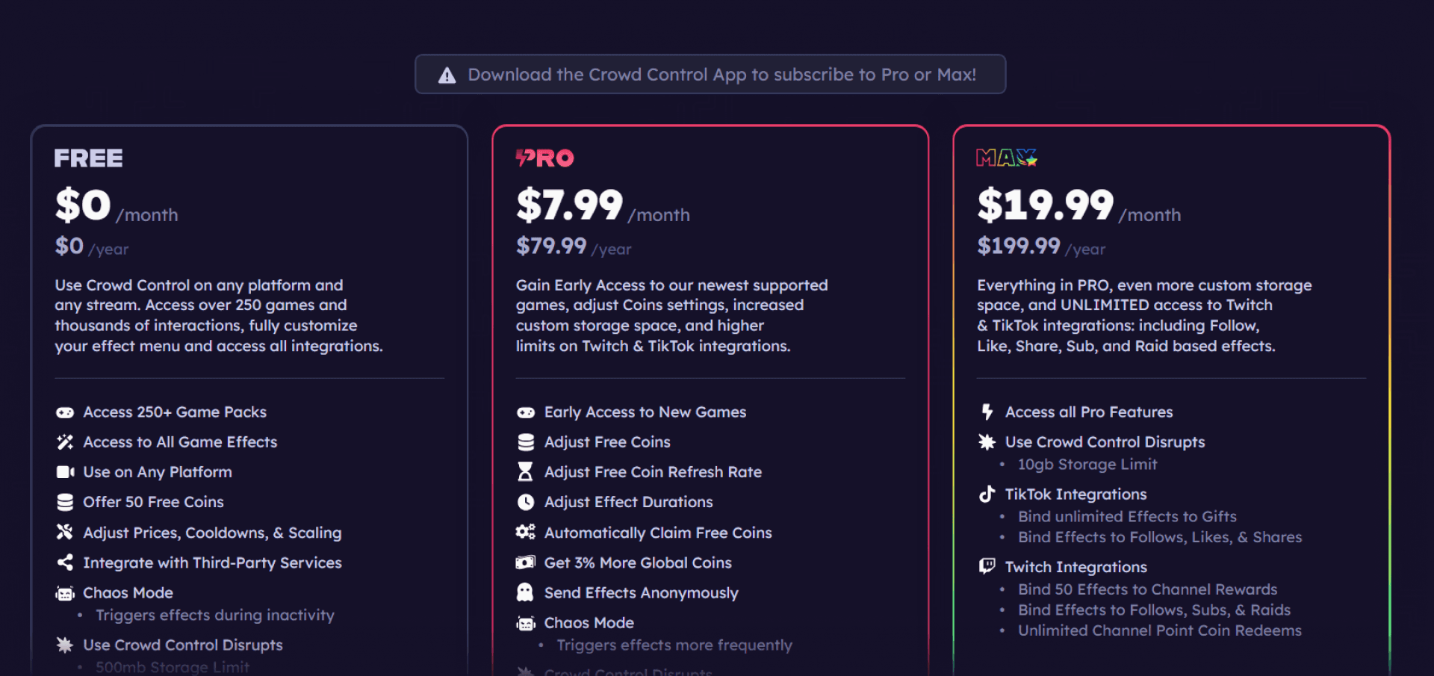Click the PRO plan logo
Viewport: 1434px width, 676px height.
point(544,158)
